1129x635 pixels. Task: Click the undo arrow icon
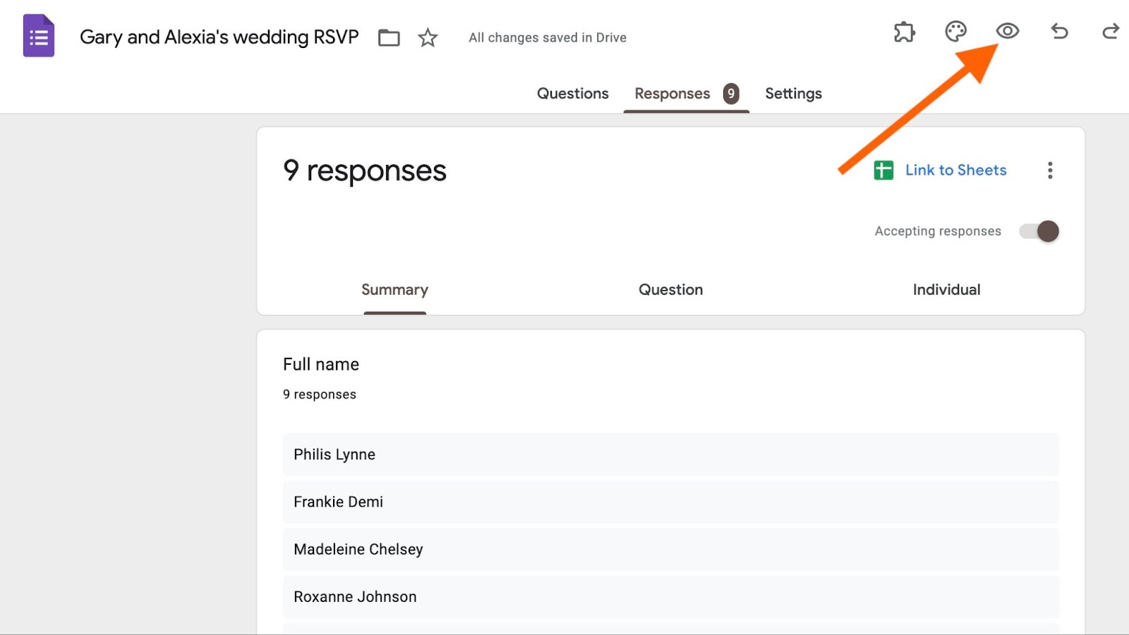click(1059, 31)
